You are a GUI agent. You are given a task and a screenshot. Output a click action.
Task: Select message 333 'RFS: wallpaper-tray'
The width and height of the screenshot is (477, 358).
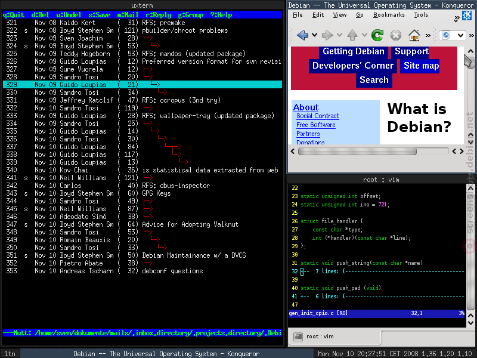click(143, 116)
